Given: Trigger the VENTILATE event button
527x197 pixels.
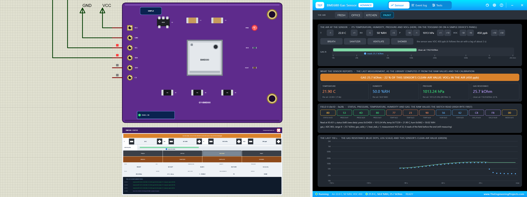Looking at the screenshot, I should (x=379, y=42).
